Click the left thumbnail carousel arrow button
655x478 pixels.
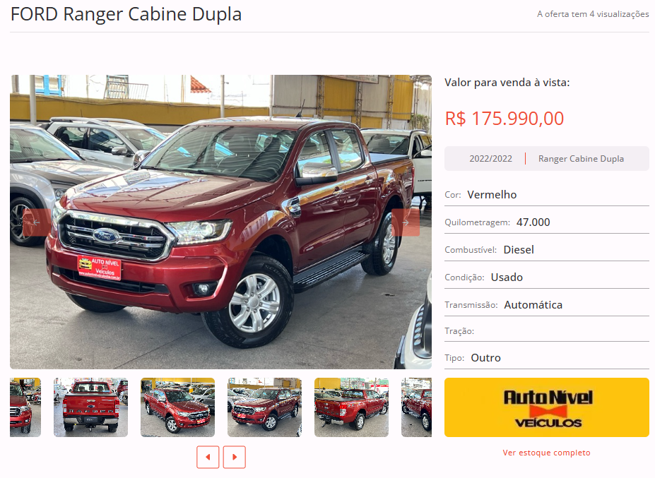[208, 457]
